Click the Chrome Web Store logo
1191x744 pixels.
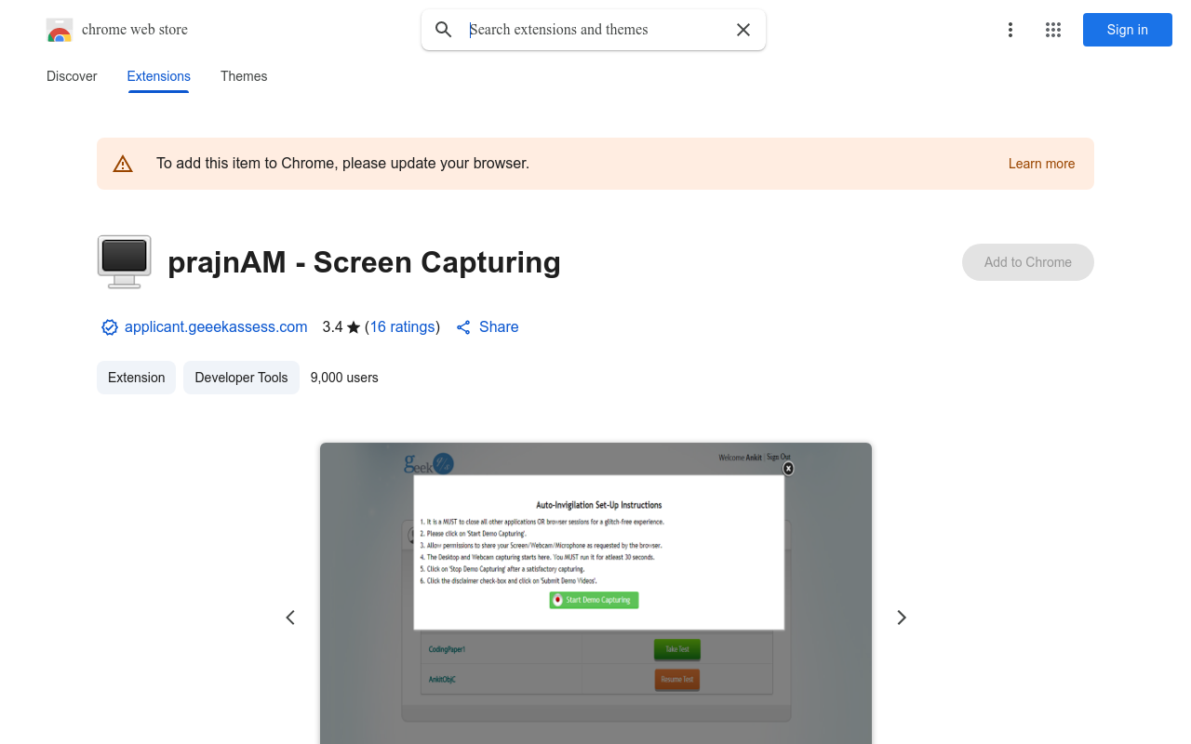coord(60,30)
